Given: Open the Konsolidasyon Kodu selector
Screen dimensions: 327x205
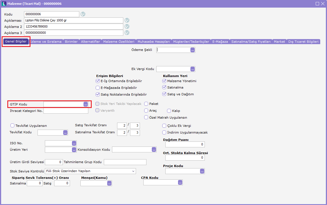Looking at the screenshot, I should (x=154, y=150).
